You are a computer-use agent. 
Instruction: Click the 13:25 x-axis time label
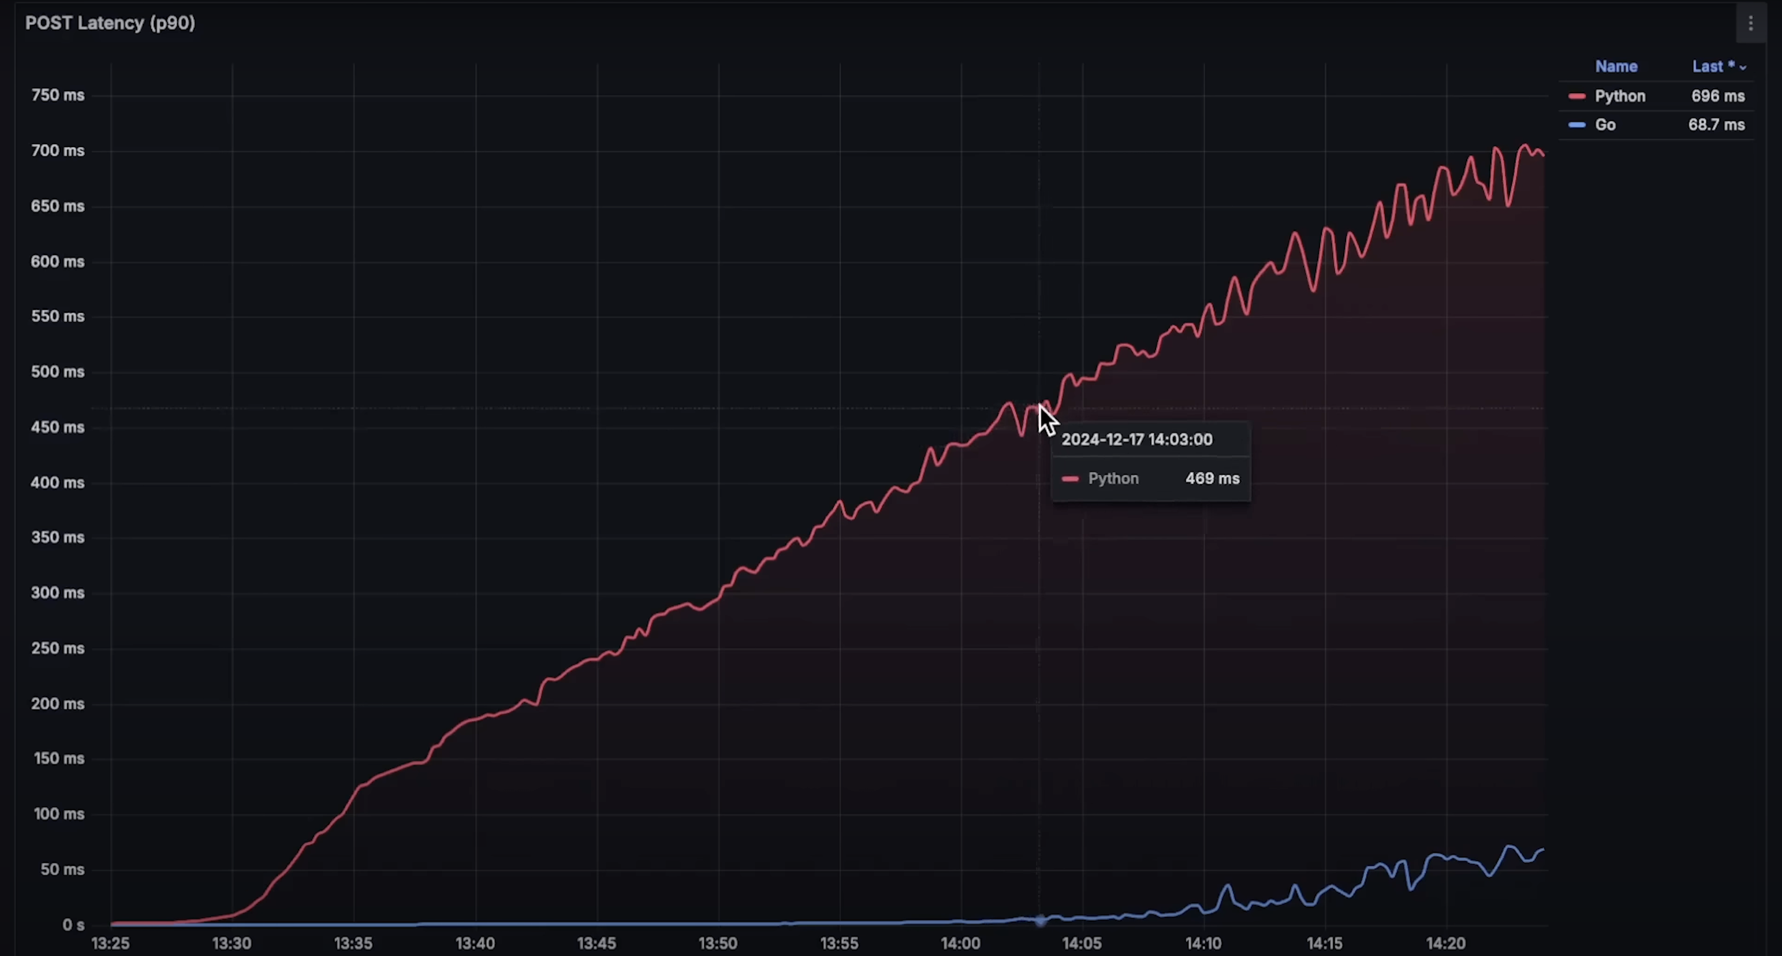(x=111, y=944)
